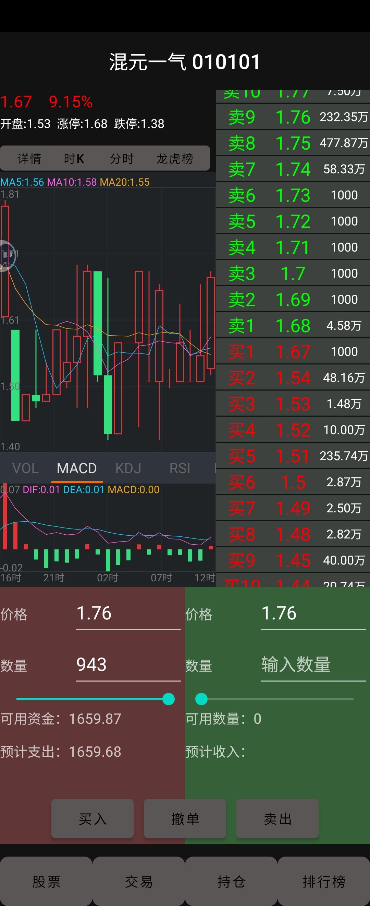Select the 买9 order row at 1.45

(x=293, y=560)
